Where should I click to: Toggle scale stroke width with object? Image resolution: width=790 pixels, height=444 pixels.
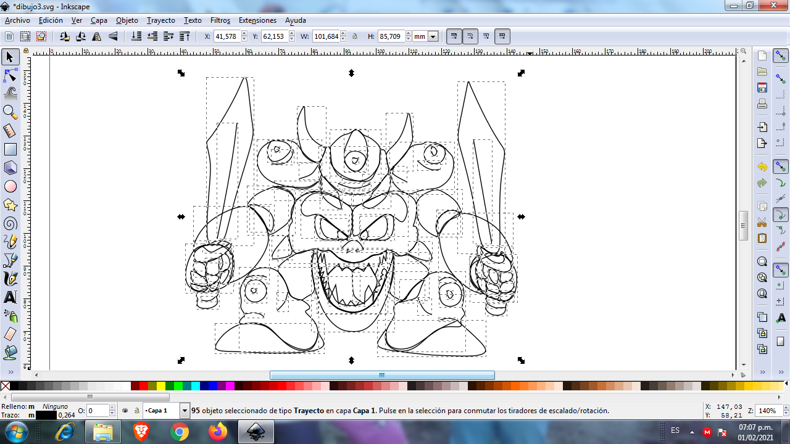[454, 36]
